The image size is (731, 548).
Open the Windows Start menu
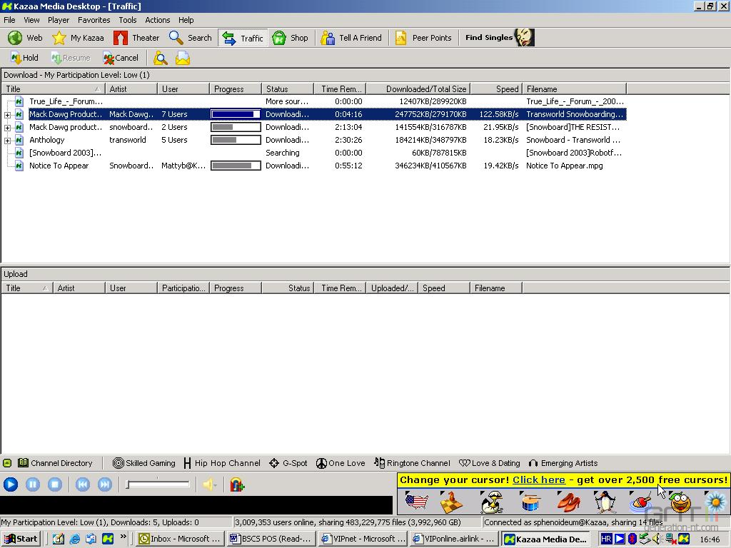[x=21, y=539]
